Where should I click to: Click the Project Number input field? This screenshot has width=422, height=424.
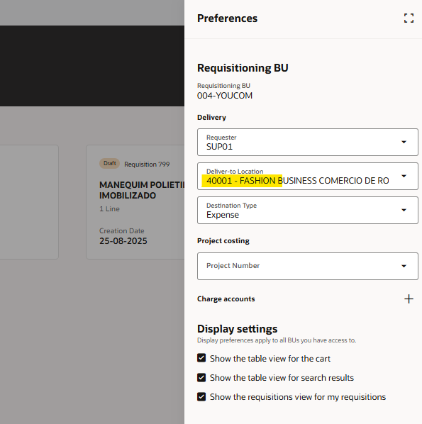[308, 266]
